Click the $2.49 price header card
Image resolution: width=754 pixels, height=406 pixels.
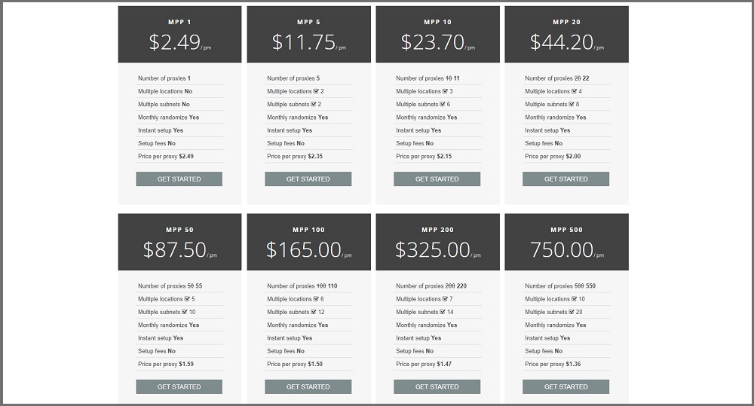(180, 34)
